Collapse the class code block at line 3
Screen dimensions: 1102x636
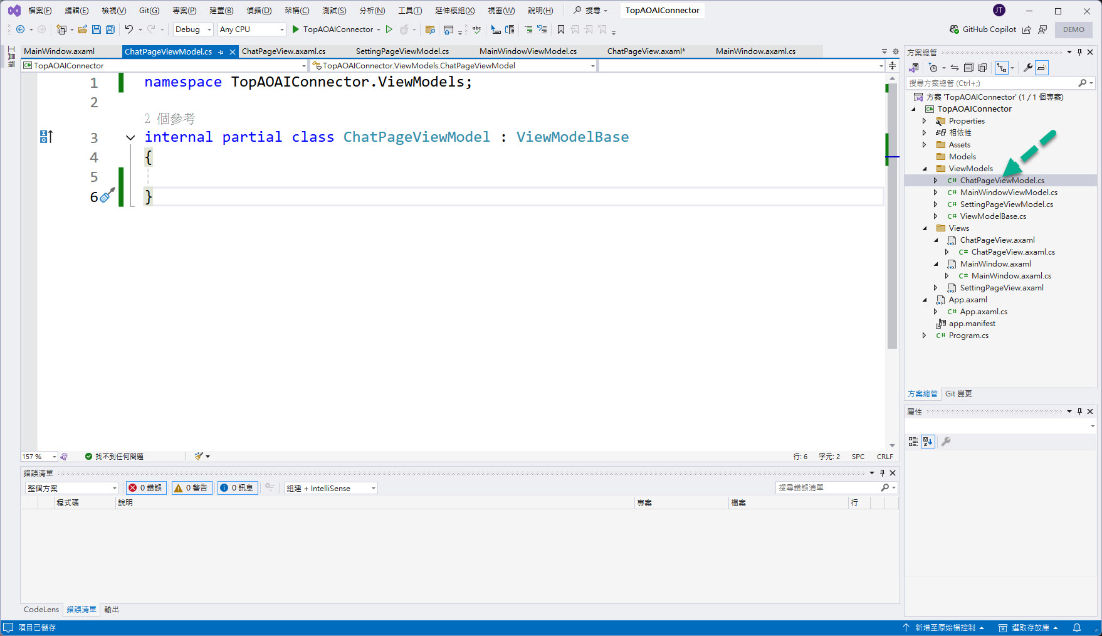[x=130, y=137]
